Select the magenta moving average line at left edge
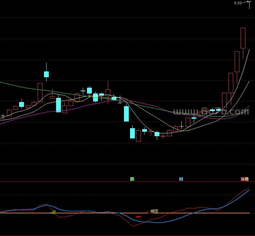 tap(2, 123)
